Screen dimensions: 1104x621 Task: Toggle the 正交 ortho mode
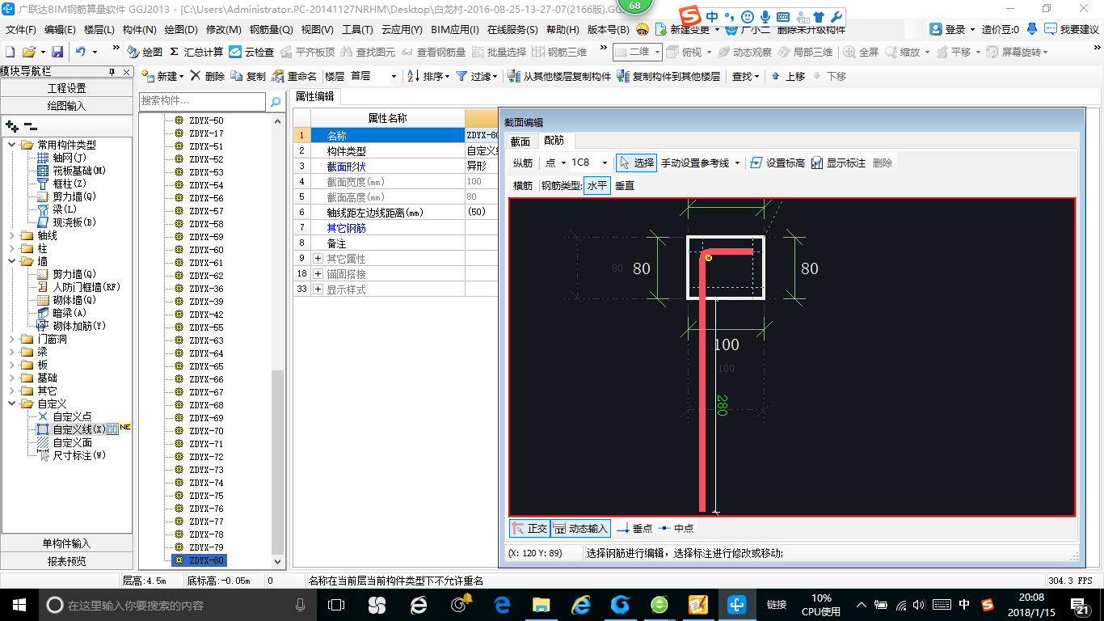529,529
